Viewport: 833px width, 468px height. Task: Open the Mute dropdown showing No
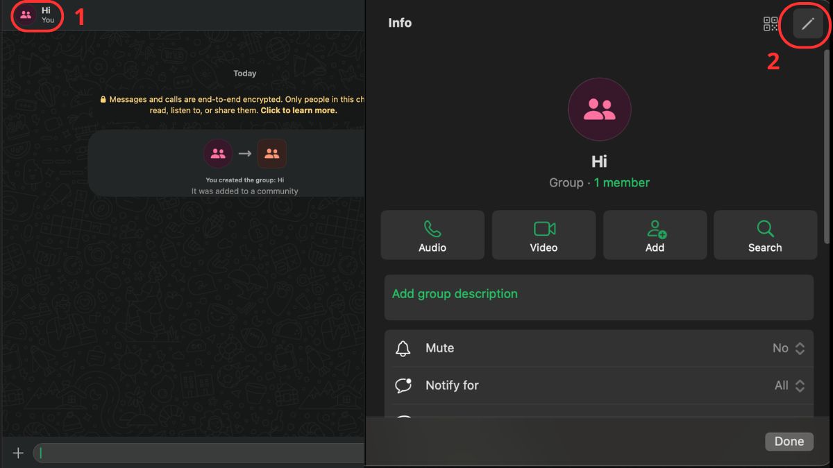[x=789, y=348]
